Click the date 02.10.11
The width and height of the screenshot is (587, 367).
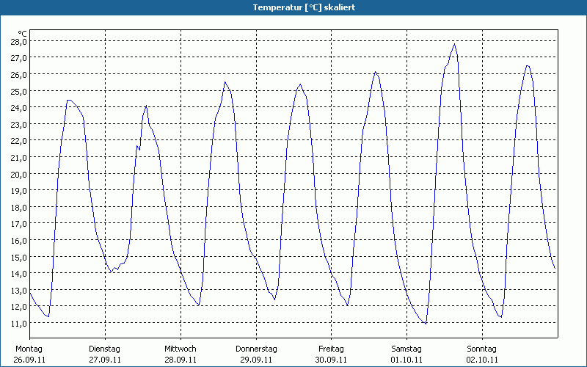(482, 360)
